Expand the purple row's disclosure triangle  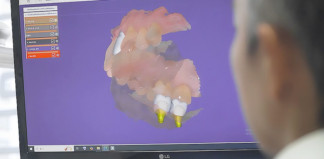tap(28, 49)
